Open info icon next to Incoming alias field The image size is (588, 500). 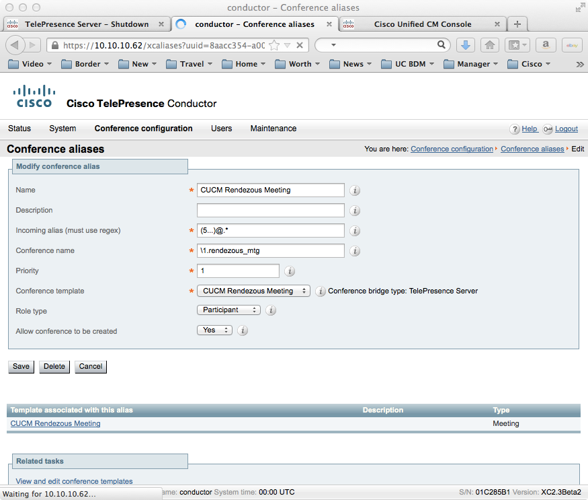(355, 231)
